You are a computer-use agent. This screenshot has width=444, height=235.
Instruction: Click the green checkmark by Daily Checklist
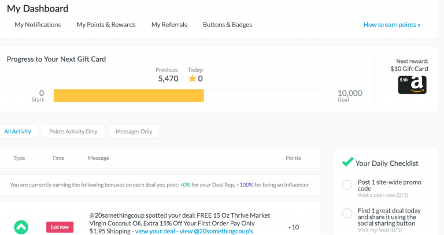(347, 162)
